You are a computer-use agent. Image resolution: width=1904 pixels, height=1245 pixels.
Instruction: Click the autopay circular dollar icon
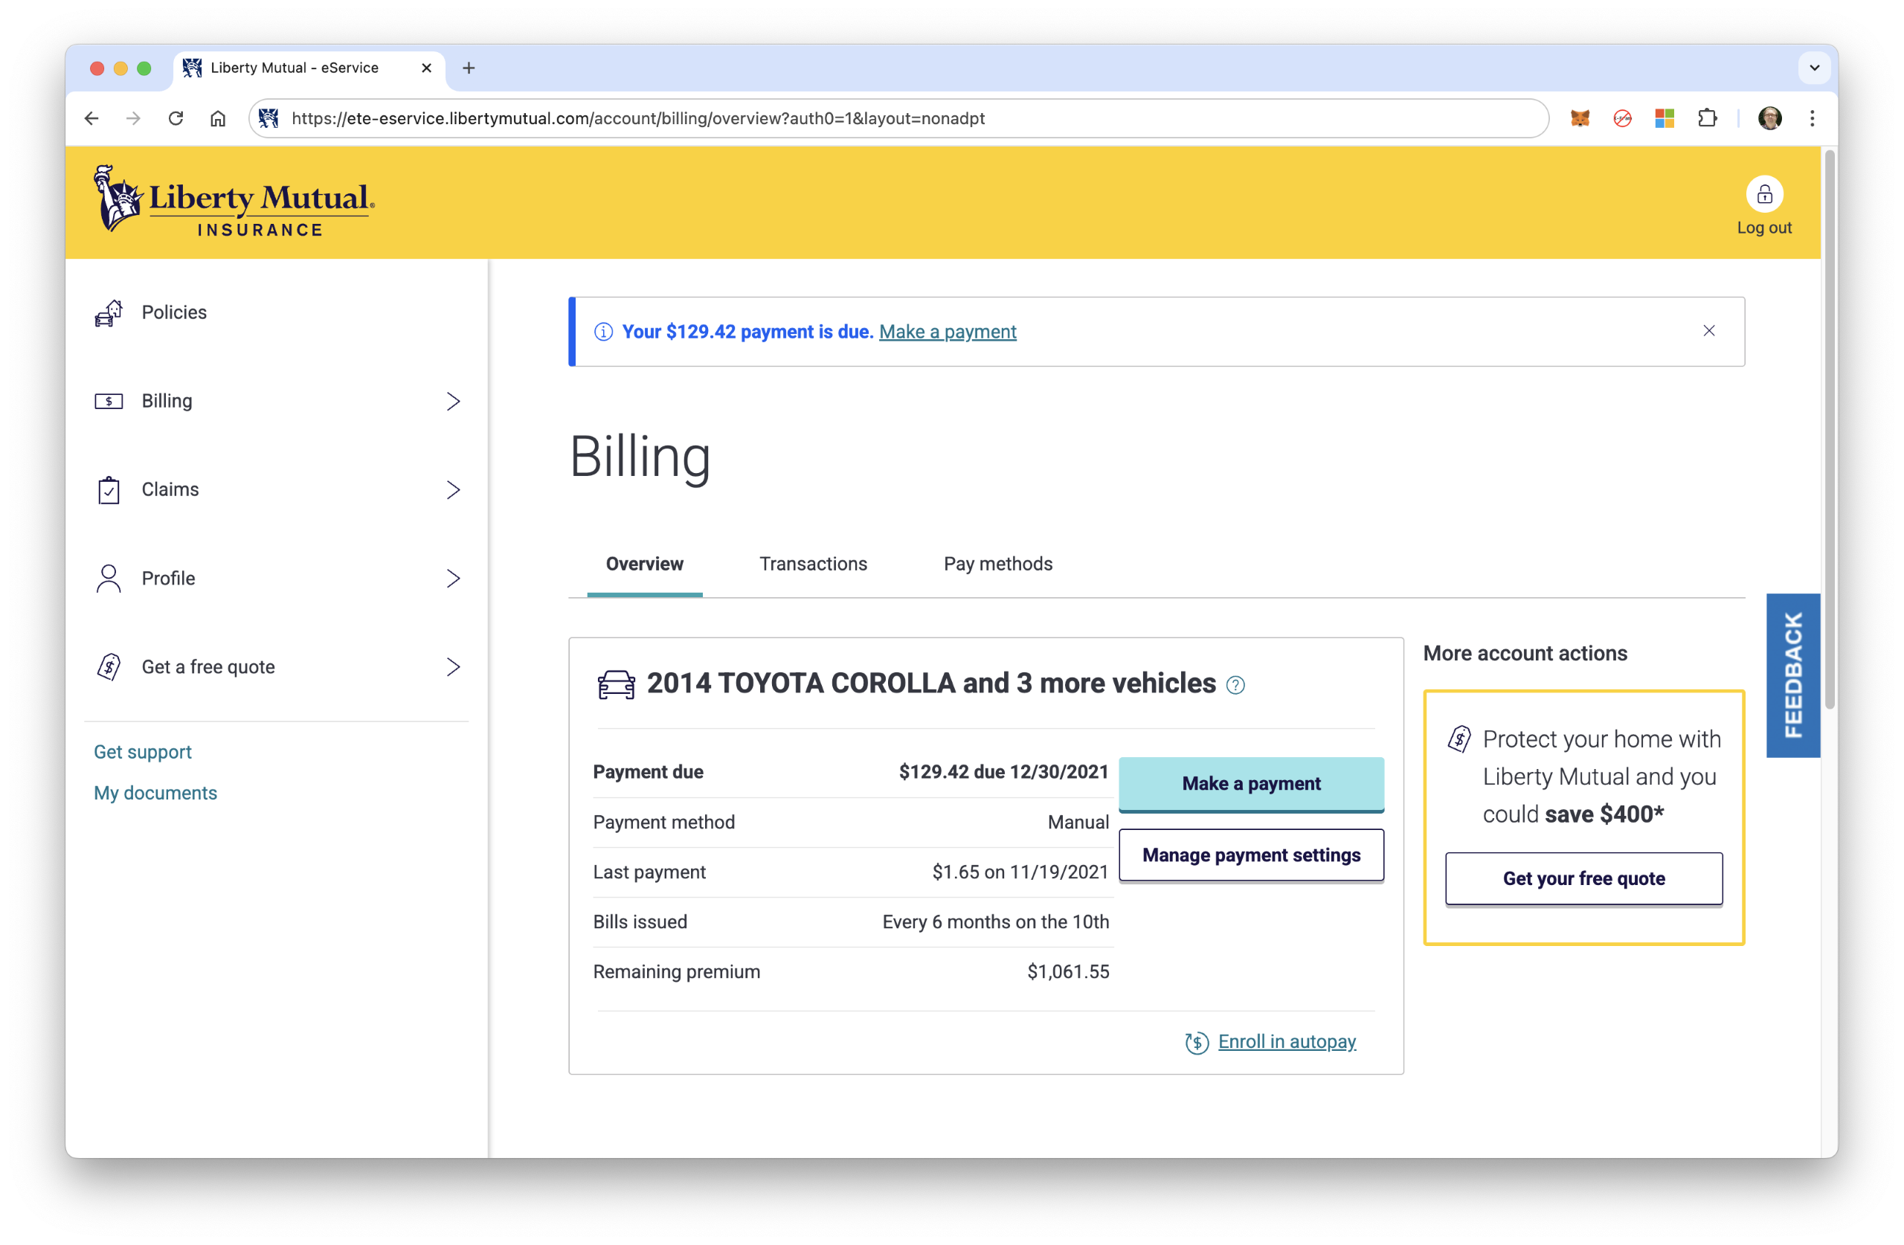click(x=1196, y=1043)
